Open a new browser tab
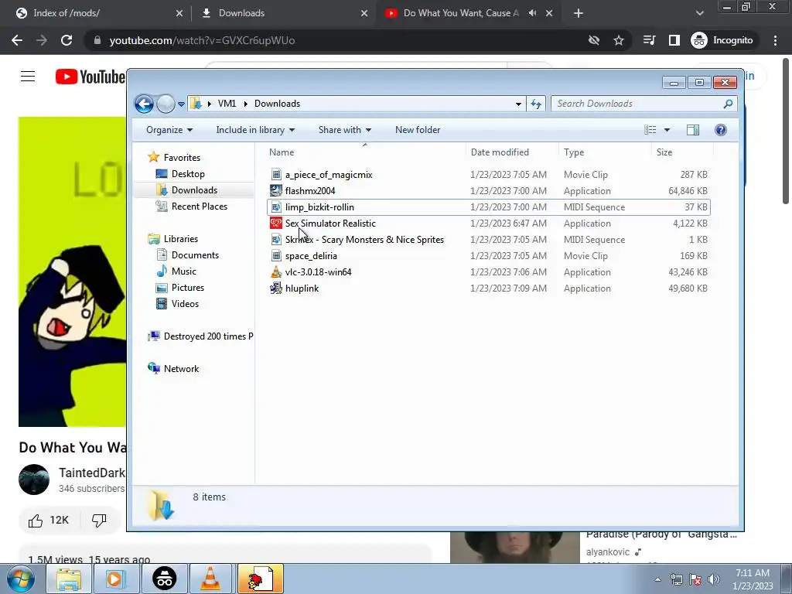 (579, 14)
